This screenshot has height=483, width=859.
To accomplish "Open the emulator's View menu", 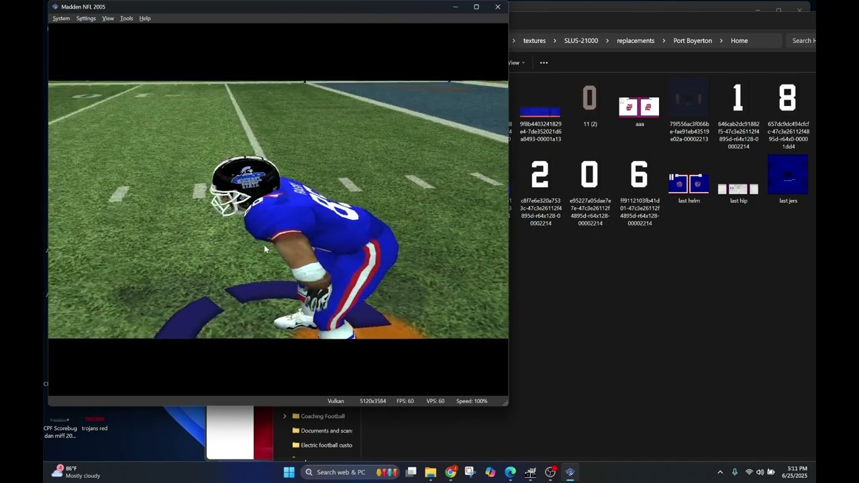I will click(x=108, y=18).
